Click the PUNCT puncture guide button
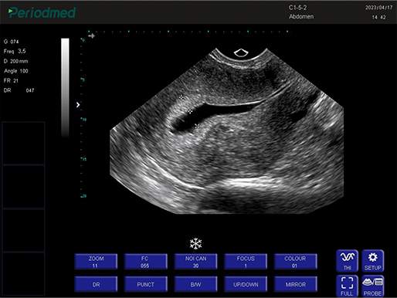This screenshot has width=397, height=298. coord(146,284)
